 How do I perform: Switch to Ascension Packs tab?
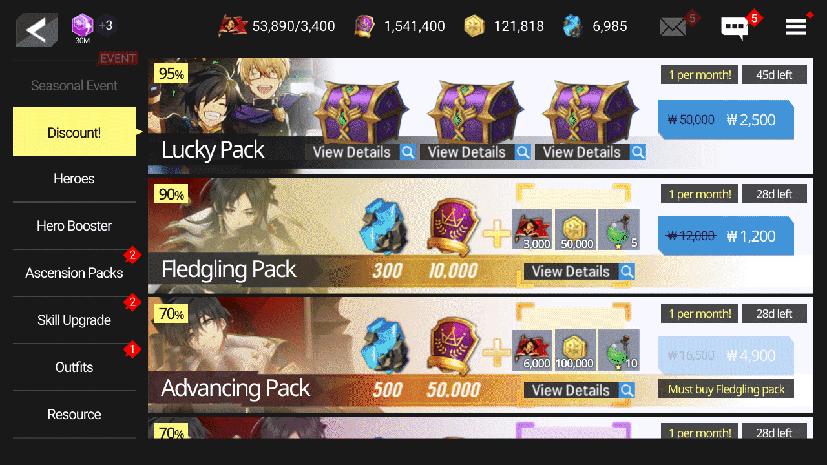pyautogui.click(x=74, y=273)
